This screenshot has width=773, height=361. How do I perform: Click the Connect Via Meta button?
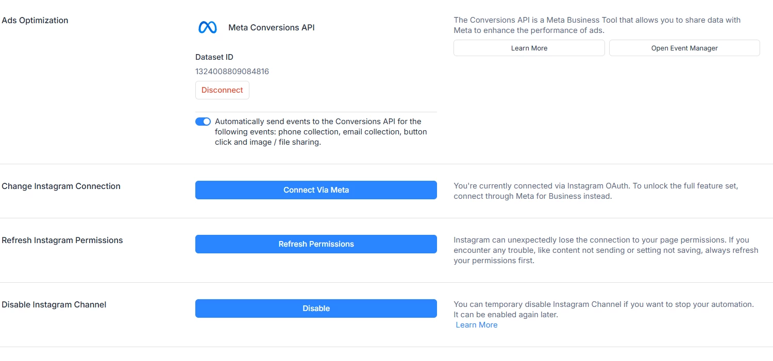coord(316,190)
